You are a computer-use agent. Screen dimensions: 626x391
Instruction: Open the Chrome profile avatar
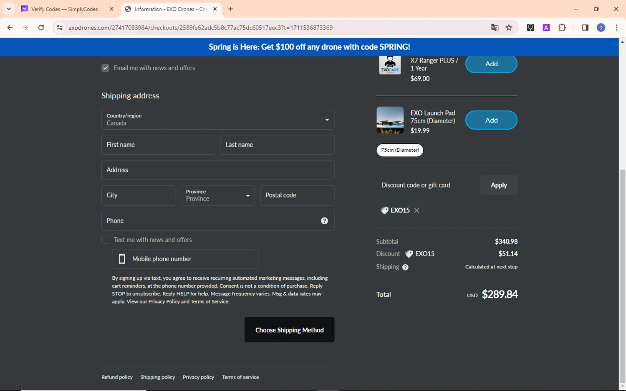[x=601, y=28]
